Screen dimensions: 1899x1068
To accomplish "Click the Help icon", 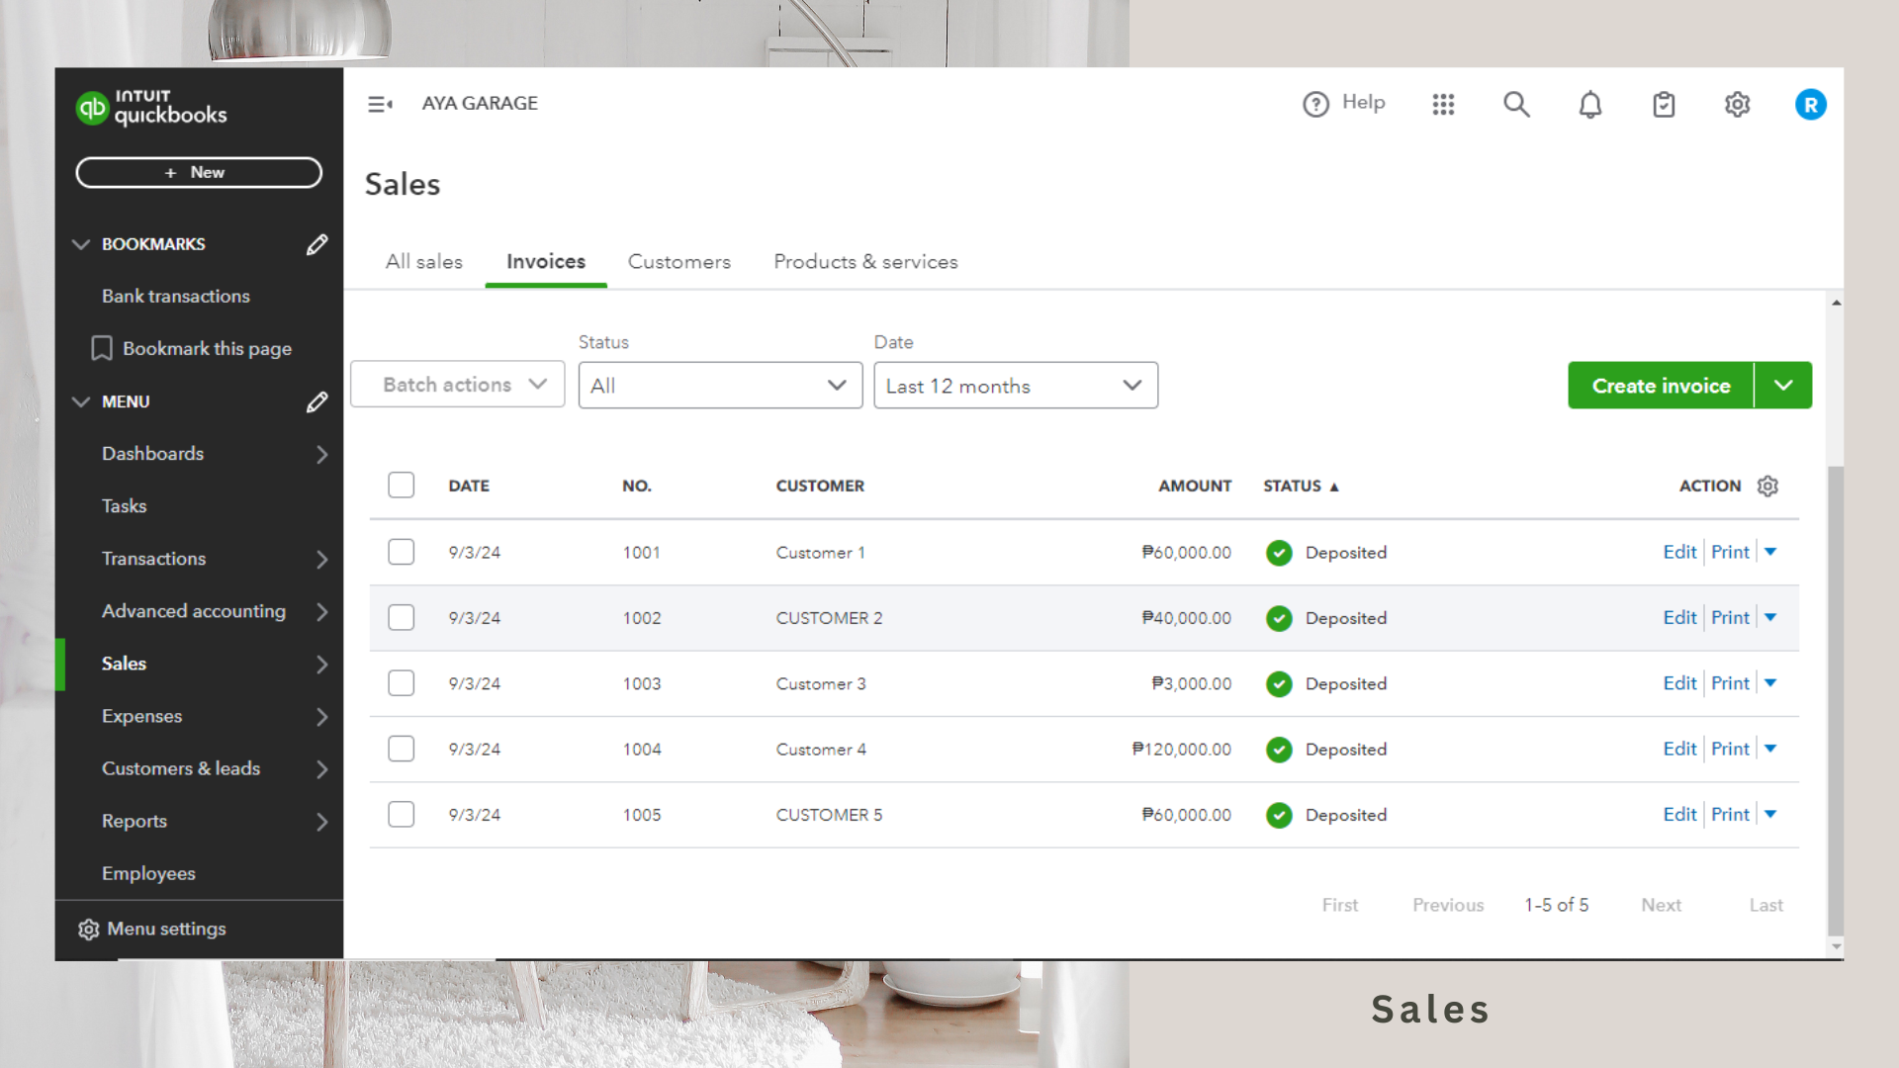I will pos(1315,104).
